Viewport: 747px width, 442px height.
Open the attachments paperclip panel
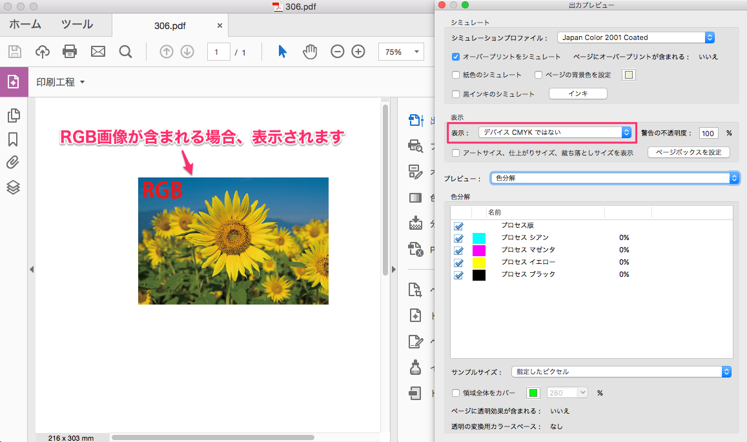[13, 163]
